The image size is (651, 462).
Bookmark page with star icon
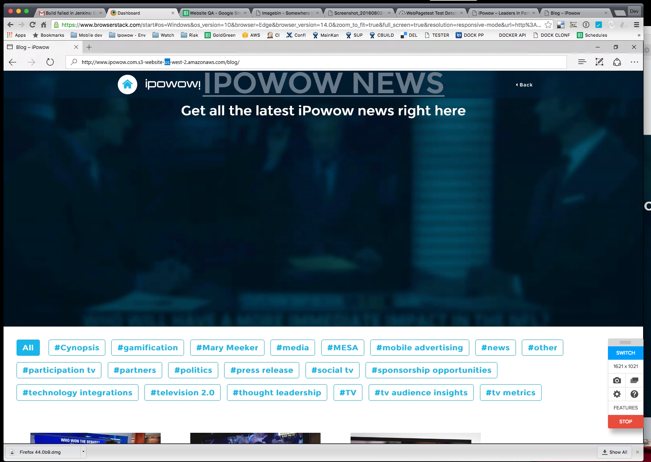(548, 24)
